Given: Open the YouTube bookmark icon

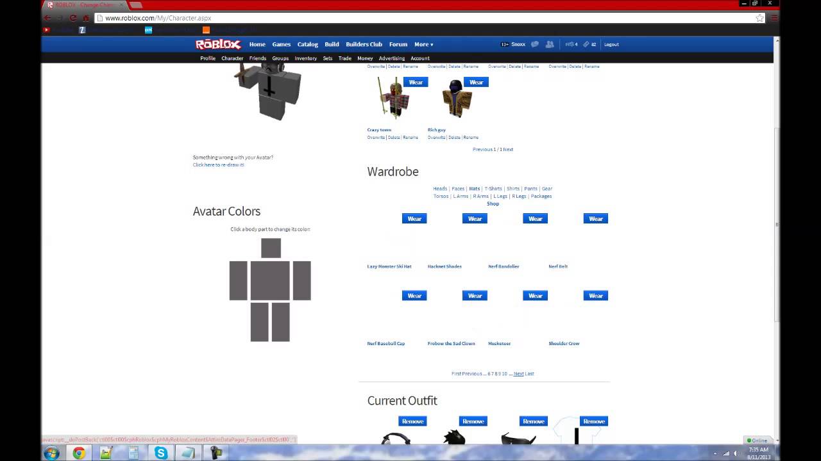Looking at the screenshot, I should 46,29.
